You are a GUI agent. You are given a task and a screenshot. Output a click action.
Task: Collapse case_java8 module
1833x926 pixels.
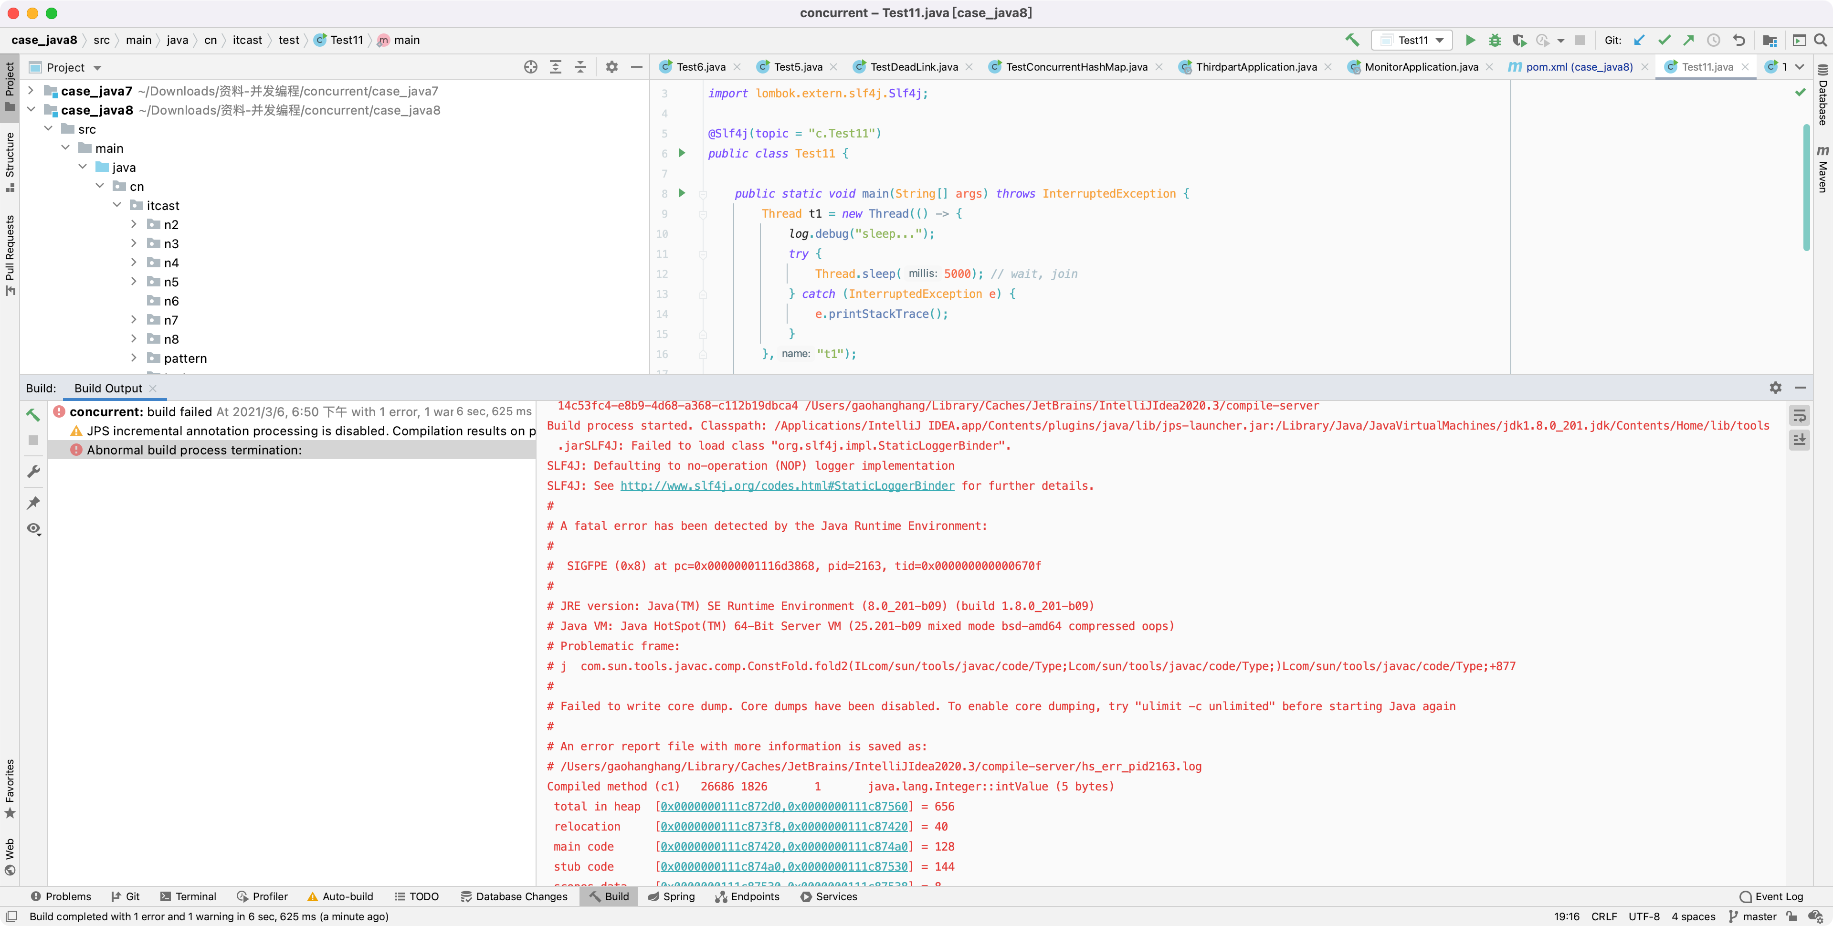pyautogui.click(x=31, y=110)
